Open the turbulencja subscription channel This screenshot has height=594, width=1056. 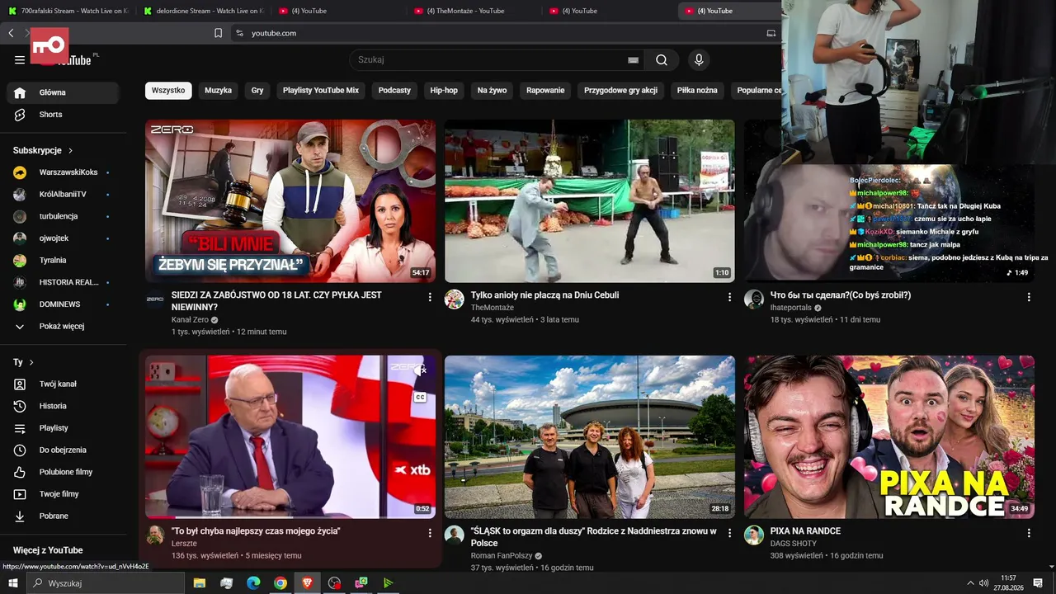click(x=63, y=216)
